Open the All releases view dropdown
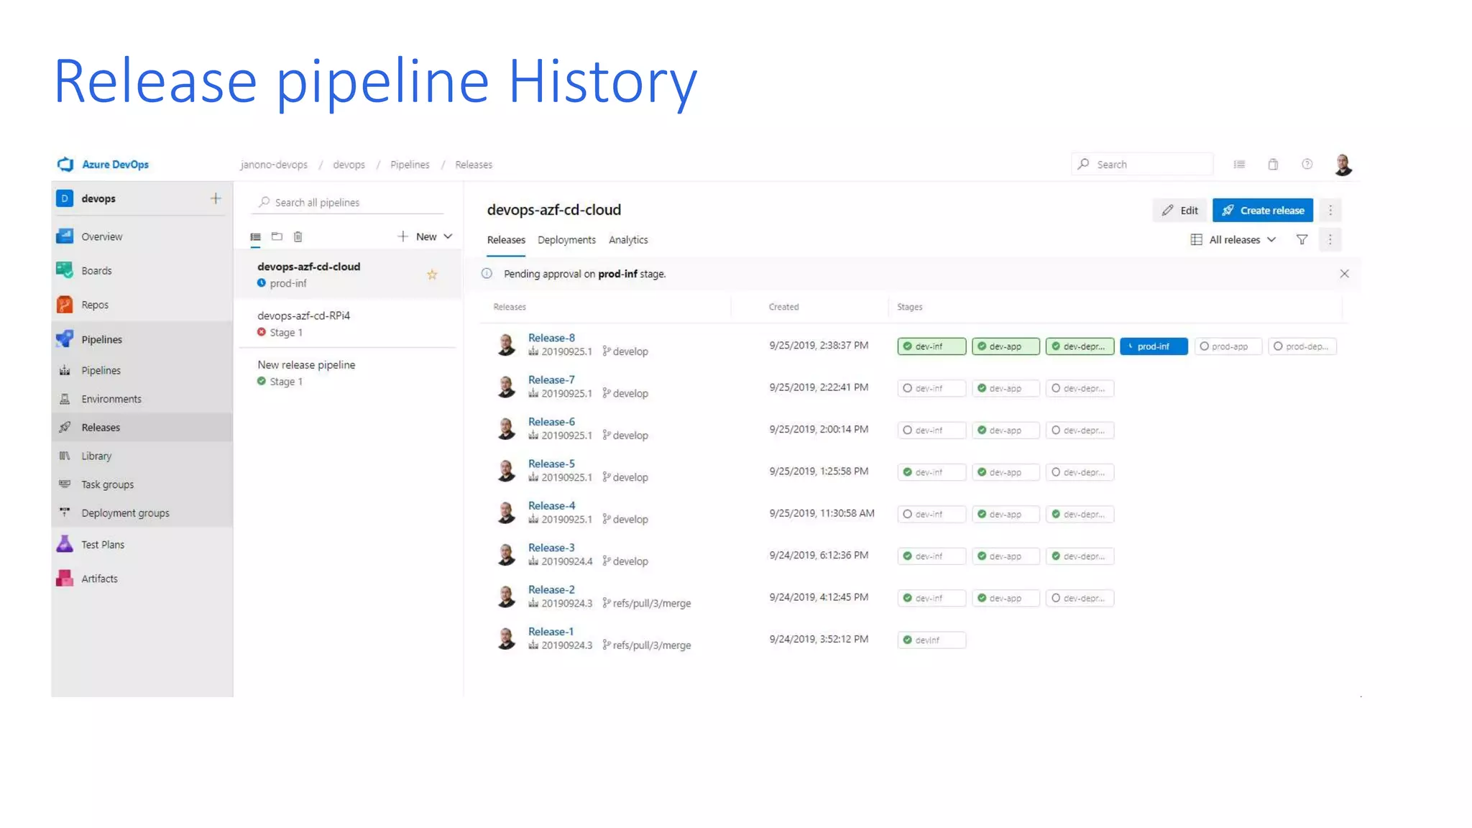 tap(1233, 240)
